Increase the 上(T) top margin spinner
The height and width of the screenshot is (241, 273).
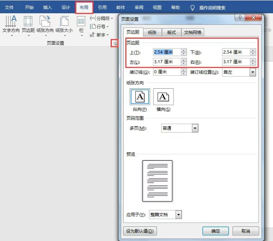pos(183,50)
